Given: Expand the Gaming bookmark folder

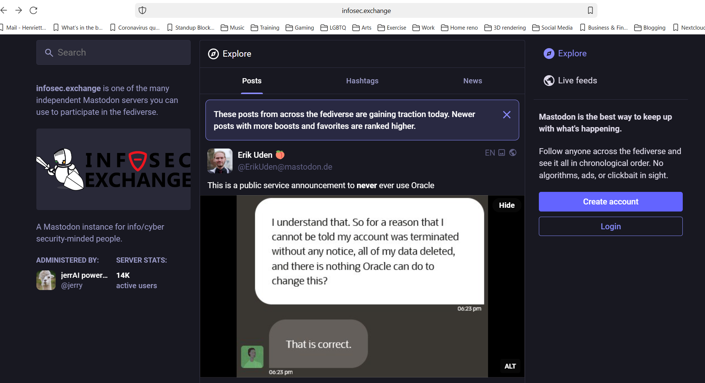Looking at the screenshot, I should pos(300,27).
